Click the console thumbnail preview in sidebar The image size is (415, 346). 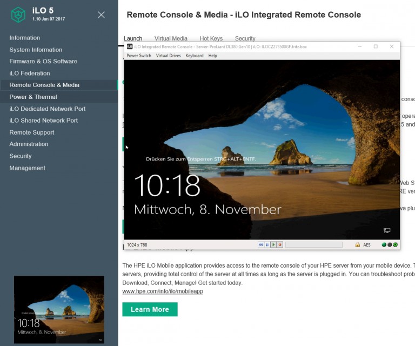[59, 310]
